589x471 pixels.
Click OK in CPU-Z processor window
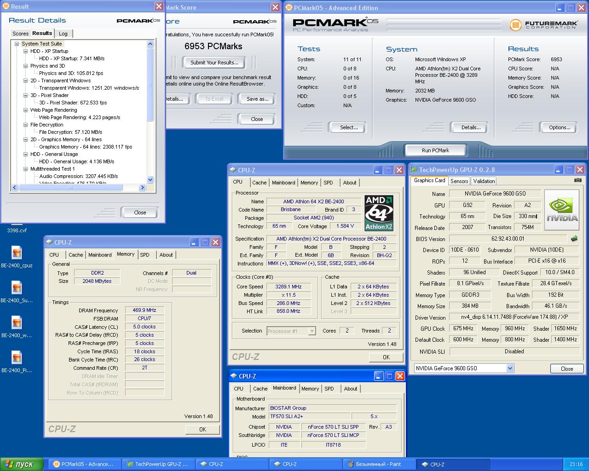(x=386, y=357)
